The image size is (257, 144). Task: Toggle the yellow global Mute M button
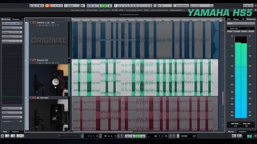pos(47,6)
